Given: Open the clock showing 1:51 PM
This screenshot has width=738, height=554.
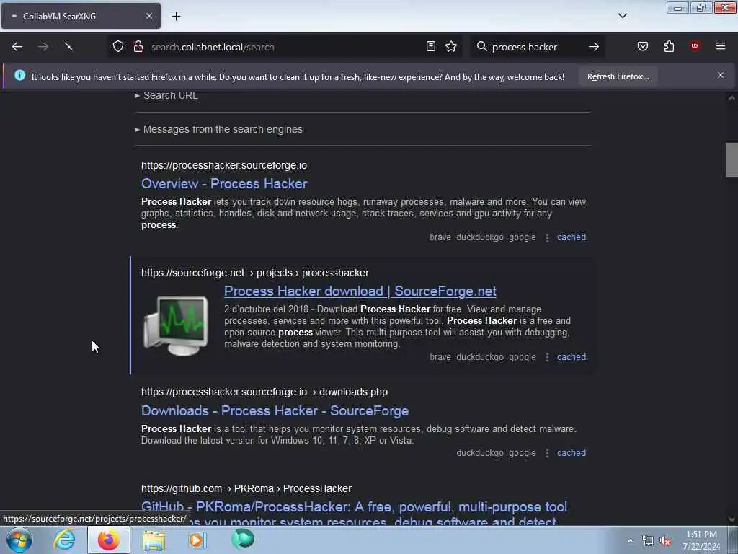Looking at the screenshot, I should coord(701,540).
